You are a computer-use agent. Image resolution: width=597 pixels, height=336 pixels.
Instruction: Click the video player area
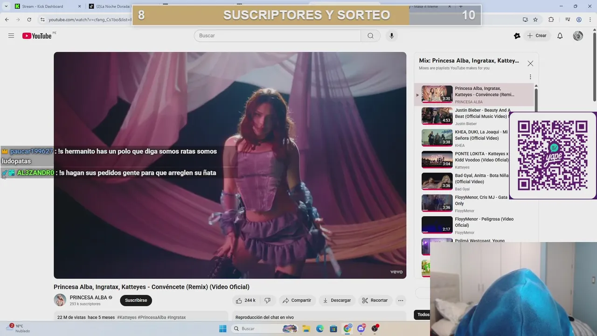[x=230, y=165]
